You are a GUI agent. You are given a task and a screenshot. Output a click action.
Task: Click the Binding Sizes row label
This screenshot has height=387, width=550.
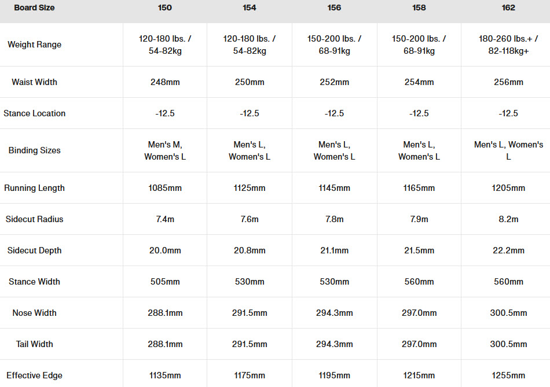click(x=34, y=150)
